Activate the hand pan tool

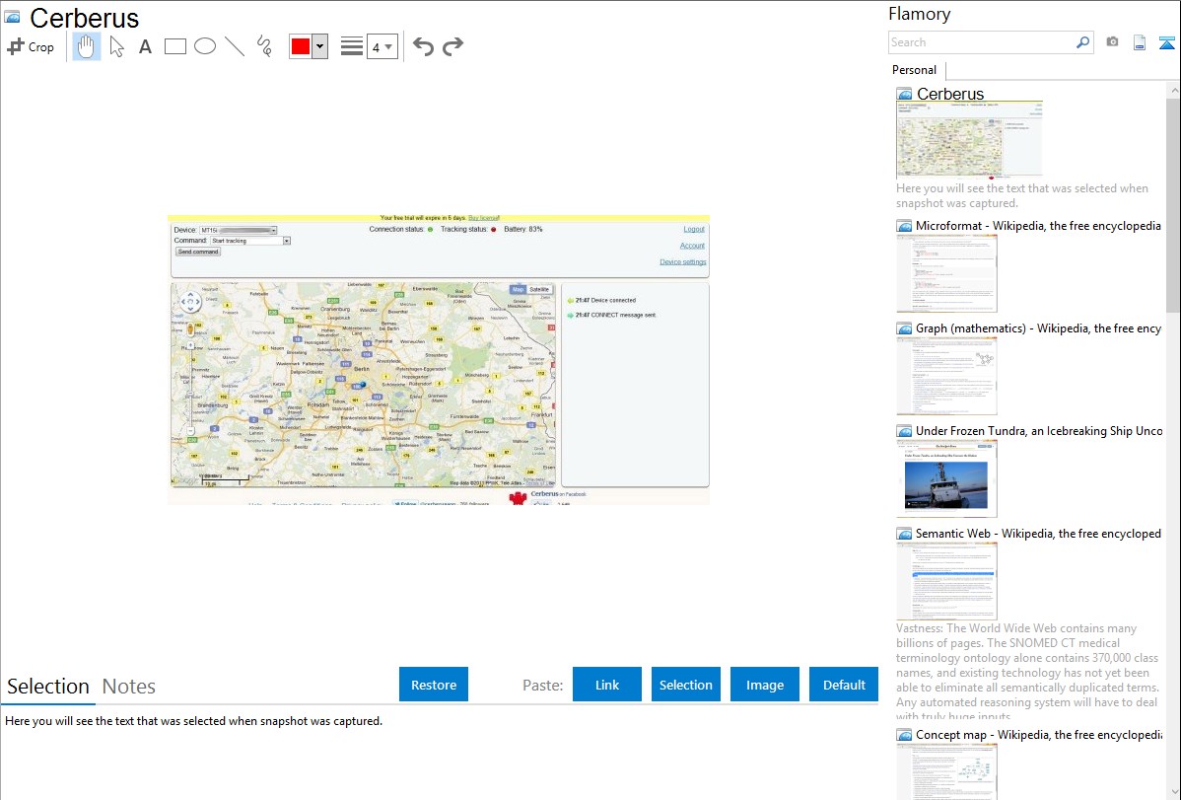pos(86,46)
